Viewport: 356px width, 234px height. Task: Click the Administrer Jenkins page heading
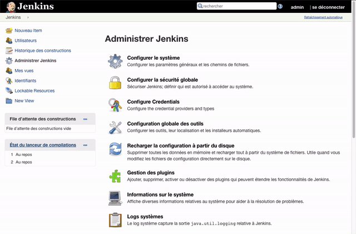[146, 38]
